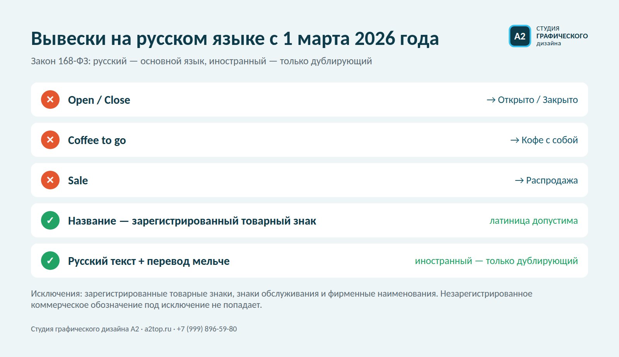Click the 'Coffee to go' text
This screenshot has width=619, height=357.
coord(97,140)
